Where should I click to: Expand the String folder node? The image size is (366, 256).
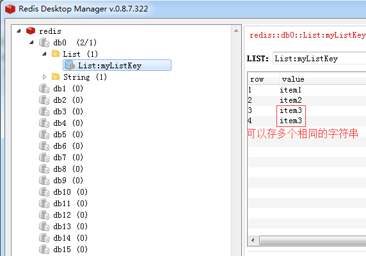click(x=44, y=77)
